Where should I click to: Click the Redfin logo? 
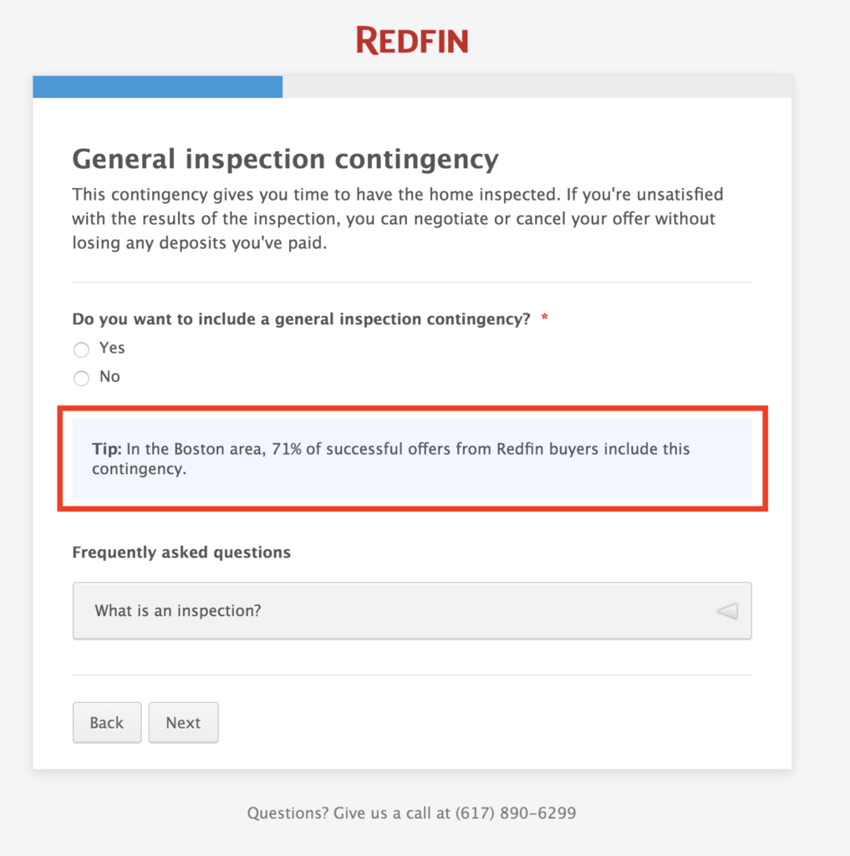click(411, 38)
